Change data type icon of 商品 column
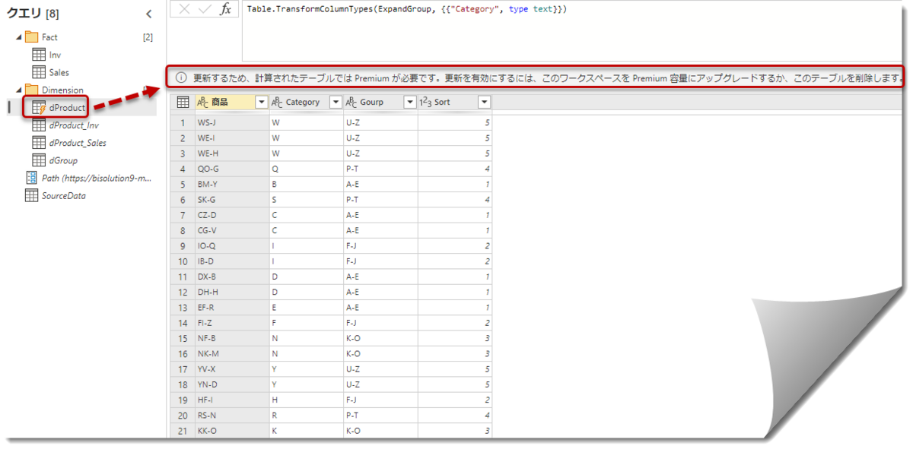This screenshot has height=449, width=913. pyautogui.click(x=202, y=102)
